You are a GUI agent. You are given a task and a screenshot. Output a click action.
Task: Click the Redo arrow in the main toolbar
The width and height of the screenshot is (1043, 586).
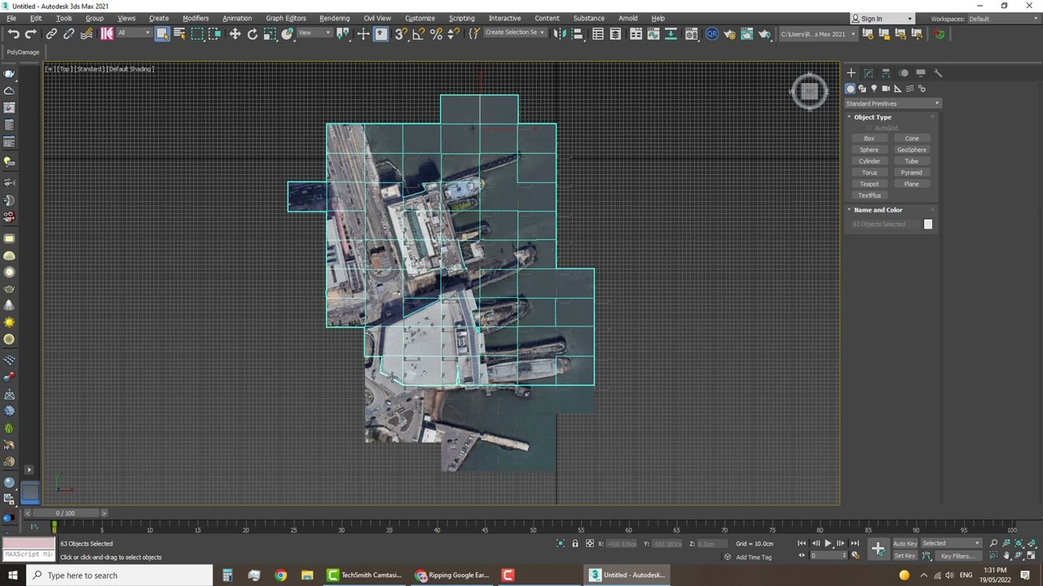[x=31, y=33]
